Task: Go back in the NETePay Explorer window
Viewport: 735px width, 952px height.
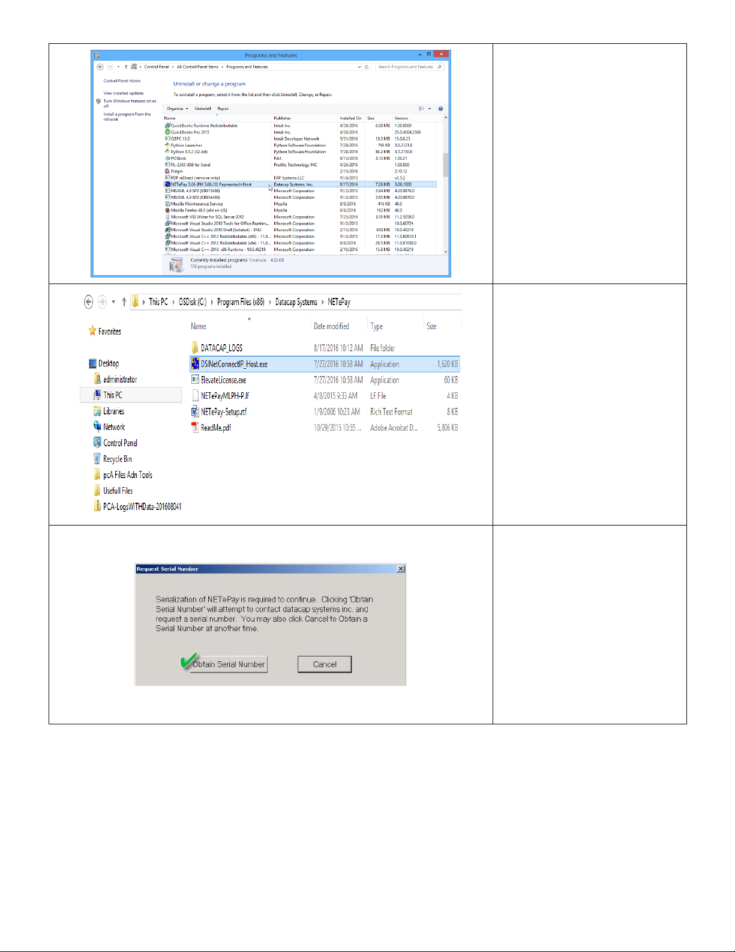Action: coord(88,302)
